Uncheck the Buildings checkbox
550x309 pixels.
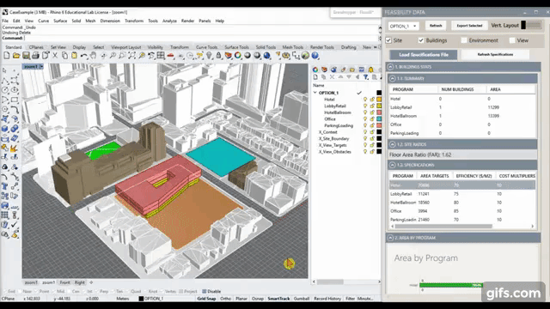coord(421,40)
